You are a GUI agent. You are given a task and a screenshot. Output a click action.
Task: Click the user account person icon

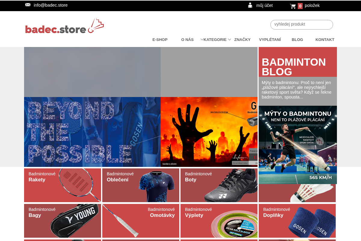tap(250, 5)
